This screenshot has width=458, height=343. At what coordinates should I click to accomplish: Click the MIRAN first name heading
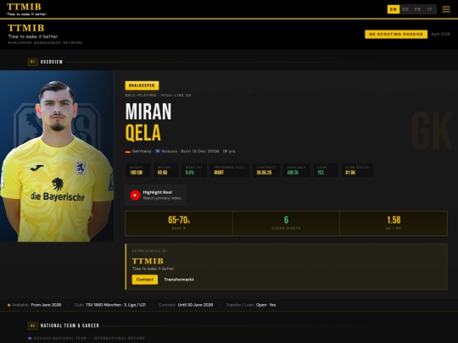point(148,112)
